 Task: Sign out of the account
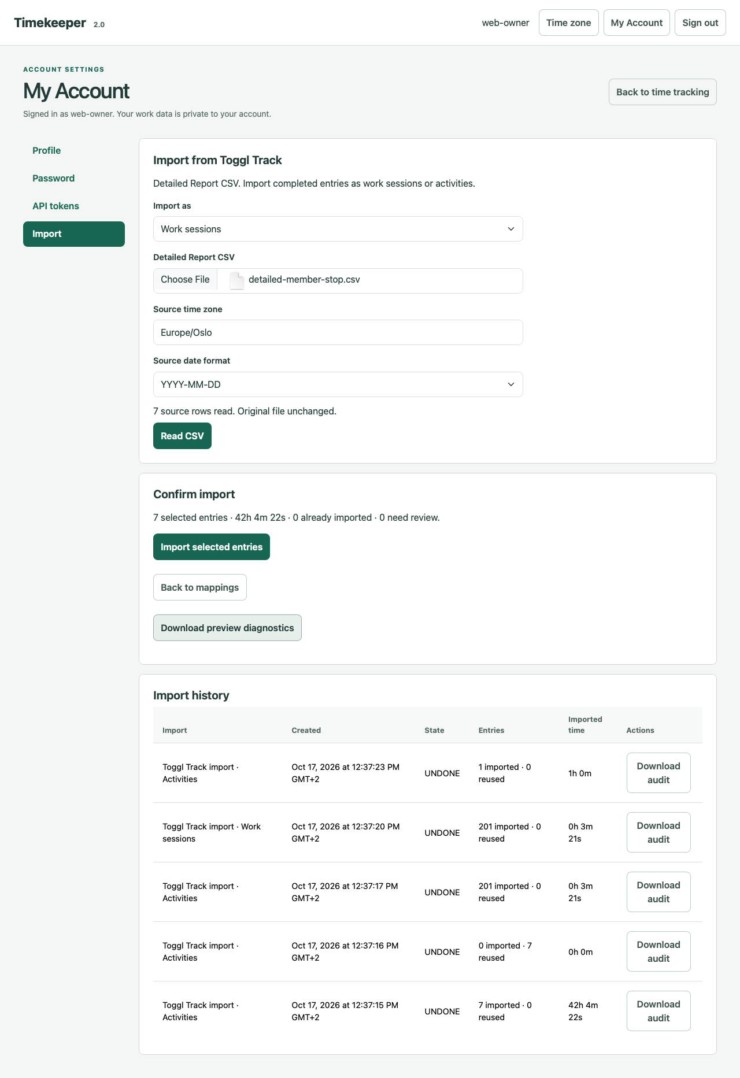click(700, 23)
